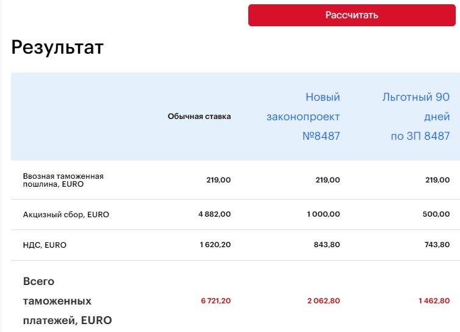Image resolution: width=460 pixels, height=332 pixels.
Task: Select the red 1 462,80 total
Action: 434,301
